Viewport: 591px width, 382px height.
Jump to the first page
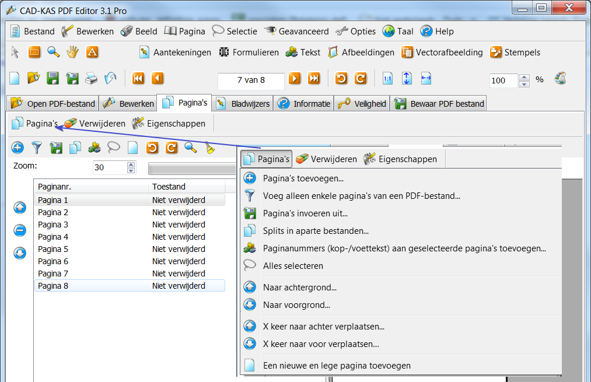[x=138, y=79]
